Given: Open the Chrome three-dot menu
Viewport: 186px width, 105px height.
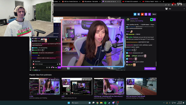Looking at the screenshot, I should 184,5.
